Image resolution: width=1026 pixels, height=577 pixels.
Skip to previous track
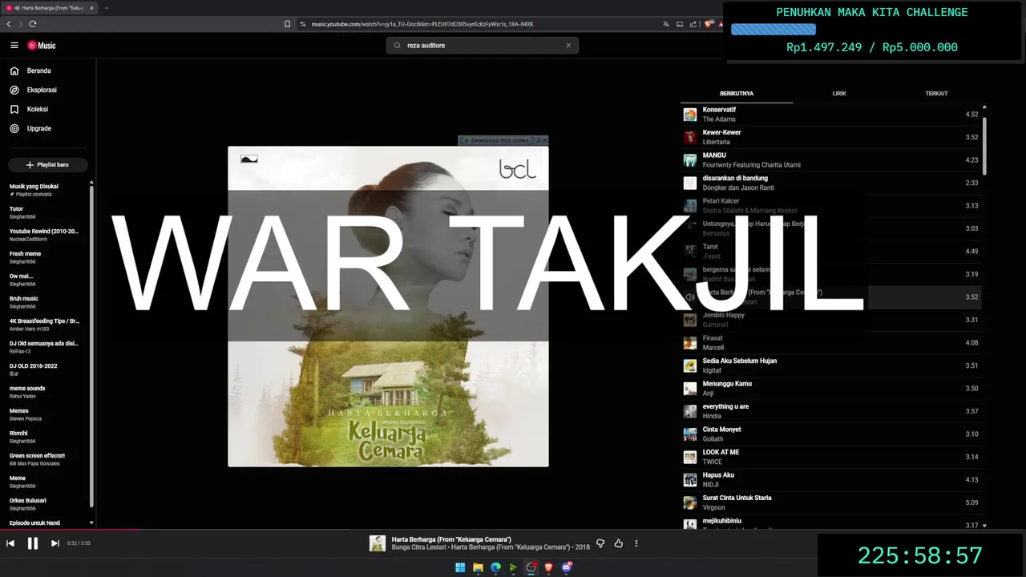coord(10,543)
